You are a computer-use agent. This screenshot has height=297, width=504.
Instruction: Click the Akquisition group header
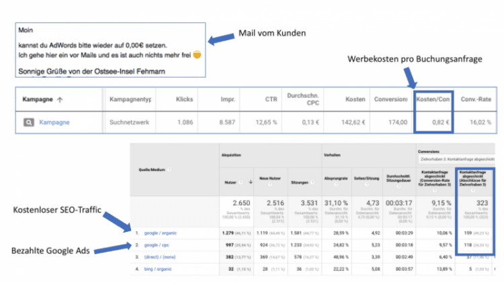point(231,156)
